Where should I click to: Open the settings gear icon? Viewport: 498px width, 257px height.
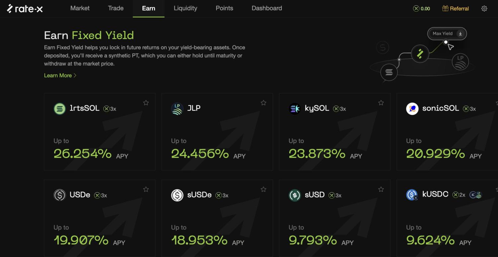[484, 9]
